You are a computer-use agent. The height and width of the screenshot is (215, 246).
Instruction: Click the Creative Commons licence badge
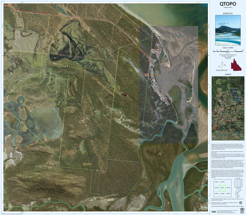pos(214,212)
